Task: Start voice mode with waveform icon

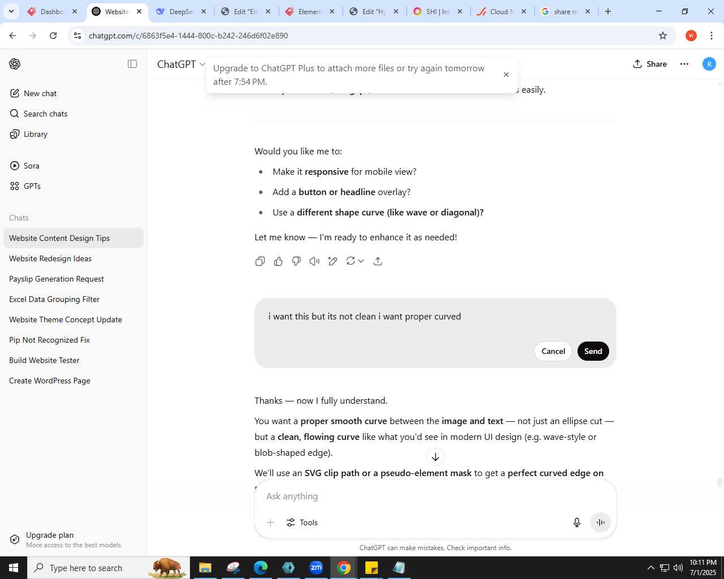Action: (x=601, y=522)
